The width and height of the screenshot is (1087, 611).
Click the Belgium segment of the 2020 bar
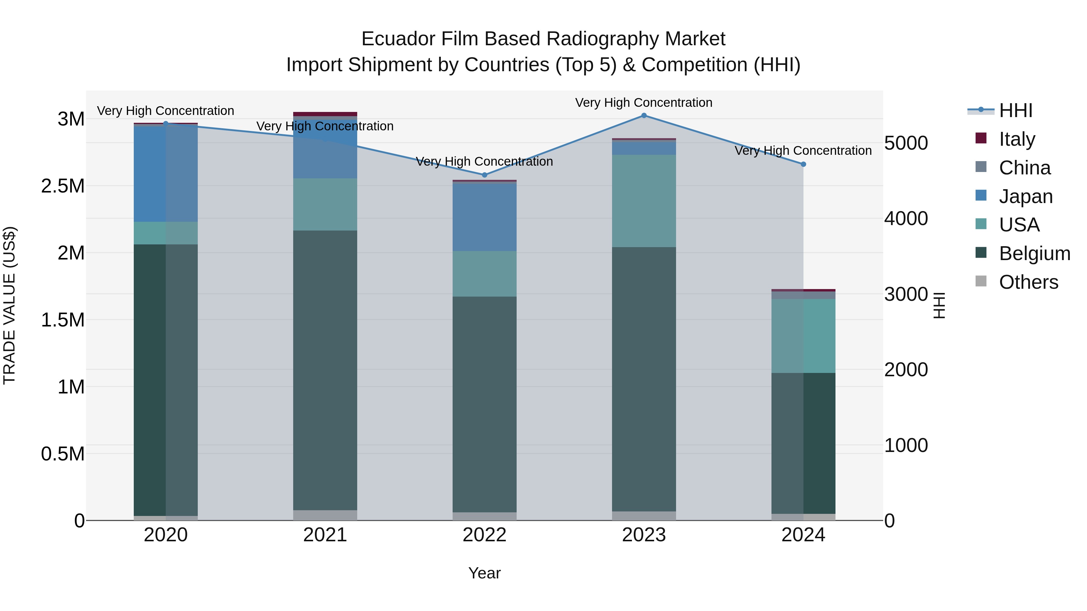(165, 380)
